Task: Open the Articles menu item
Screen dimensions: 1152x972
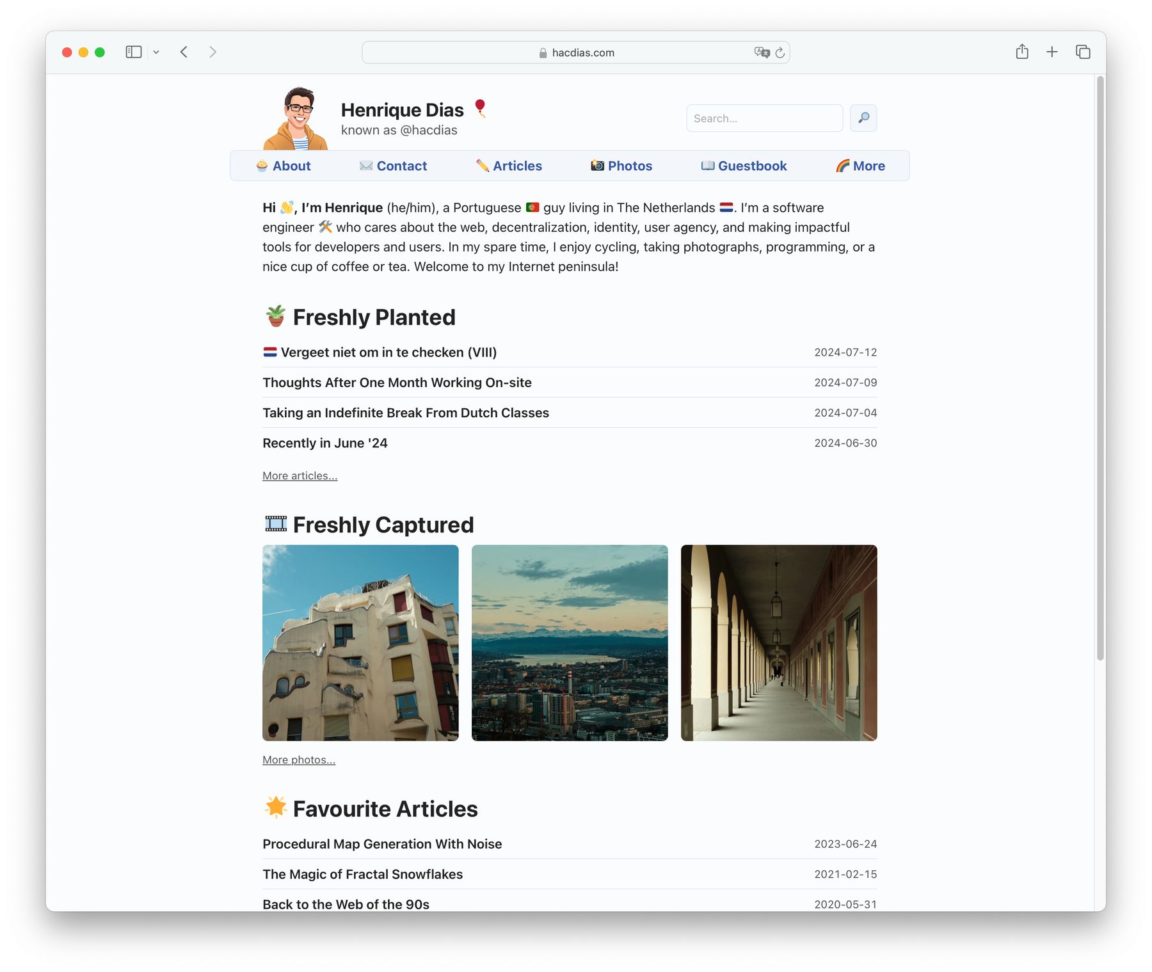Action: click(509, 166)
